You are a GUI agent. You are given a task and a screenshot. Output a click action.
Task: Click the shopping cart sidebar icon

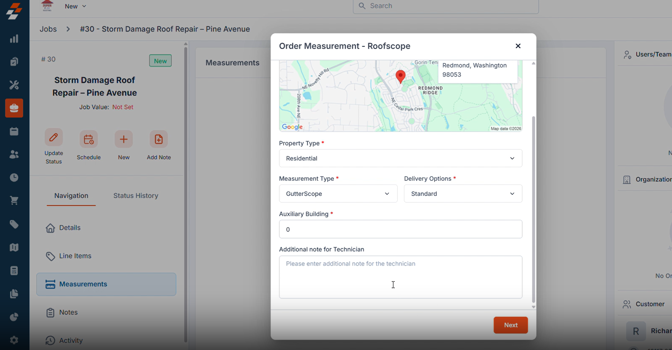tap(14, 201)
